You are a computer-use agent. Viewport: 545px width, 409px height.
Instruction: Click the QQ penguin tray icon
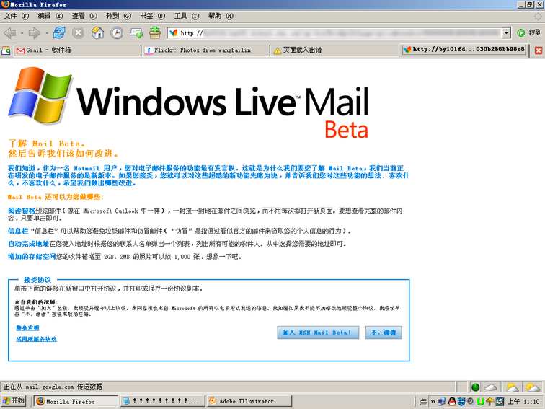click(451, 402)
